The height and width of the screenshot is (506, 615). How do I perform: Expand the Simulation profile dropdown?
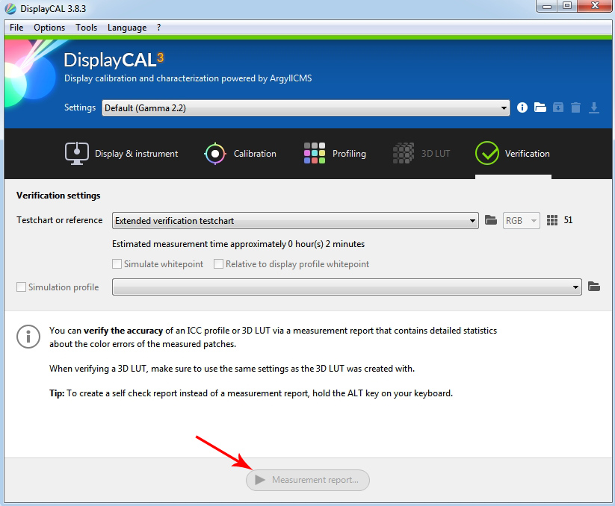pos(347,287)
